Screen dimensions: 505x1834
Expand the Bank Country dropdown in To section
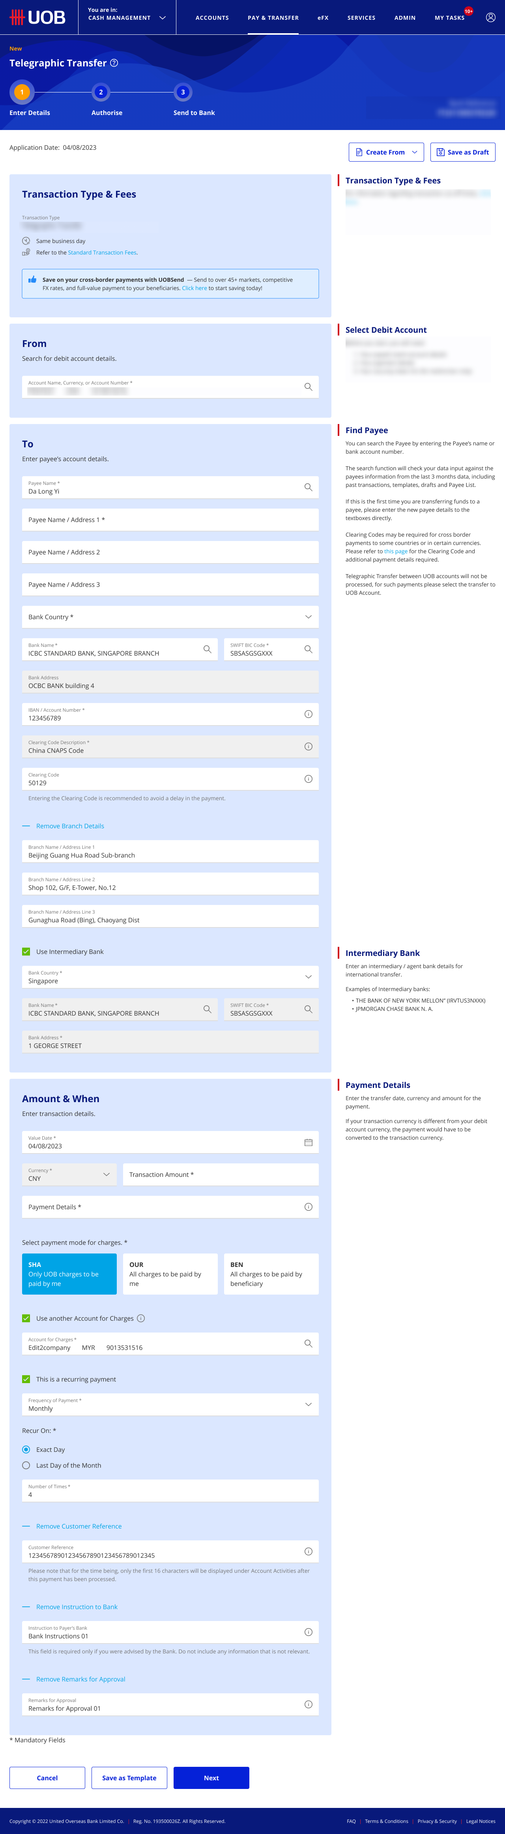pos(170,616)
